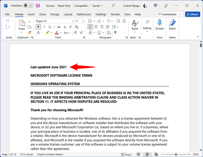Open the Help tab
203x157 pixels.
click(138, 14)
